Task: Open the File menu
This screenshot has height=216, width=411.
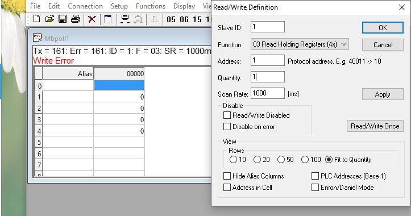Action: point(35,6)
